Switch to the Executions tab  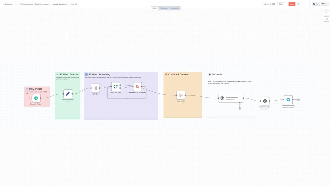click(164, 8)
